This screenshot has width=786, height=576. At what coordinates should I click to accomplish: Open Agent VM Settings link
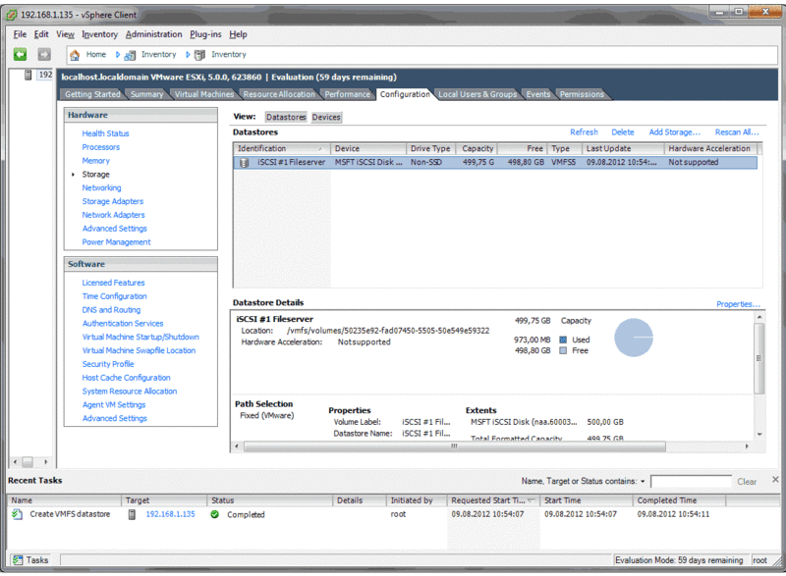point(114,404)
